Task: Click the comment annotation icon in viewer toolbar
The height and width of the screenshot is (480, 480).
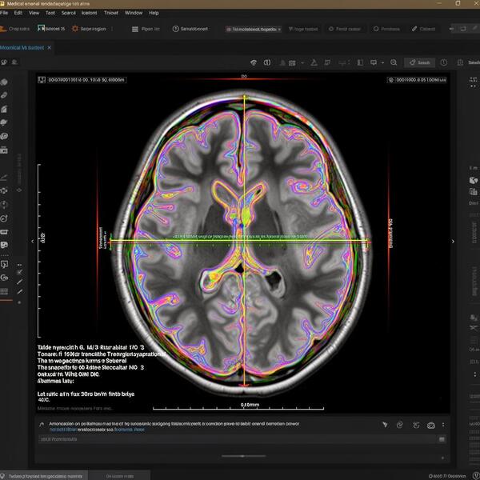Action: coord(374,62)
